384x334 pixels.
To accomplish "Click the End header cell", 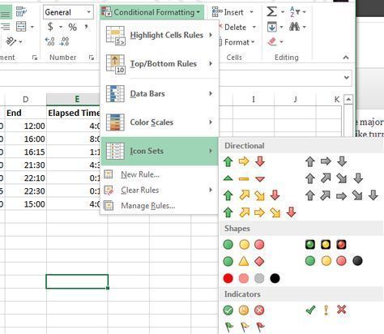I will [26, 113].
